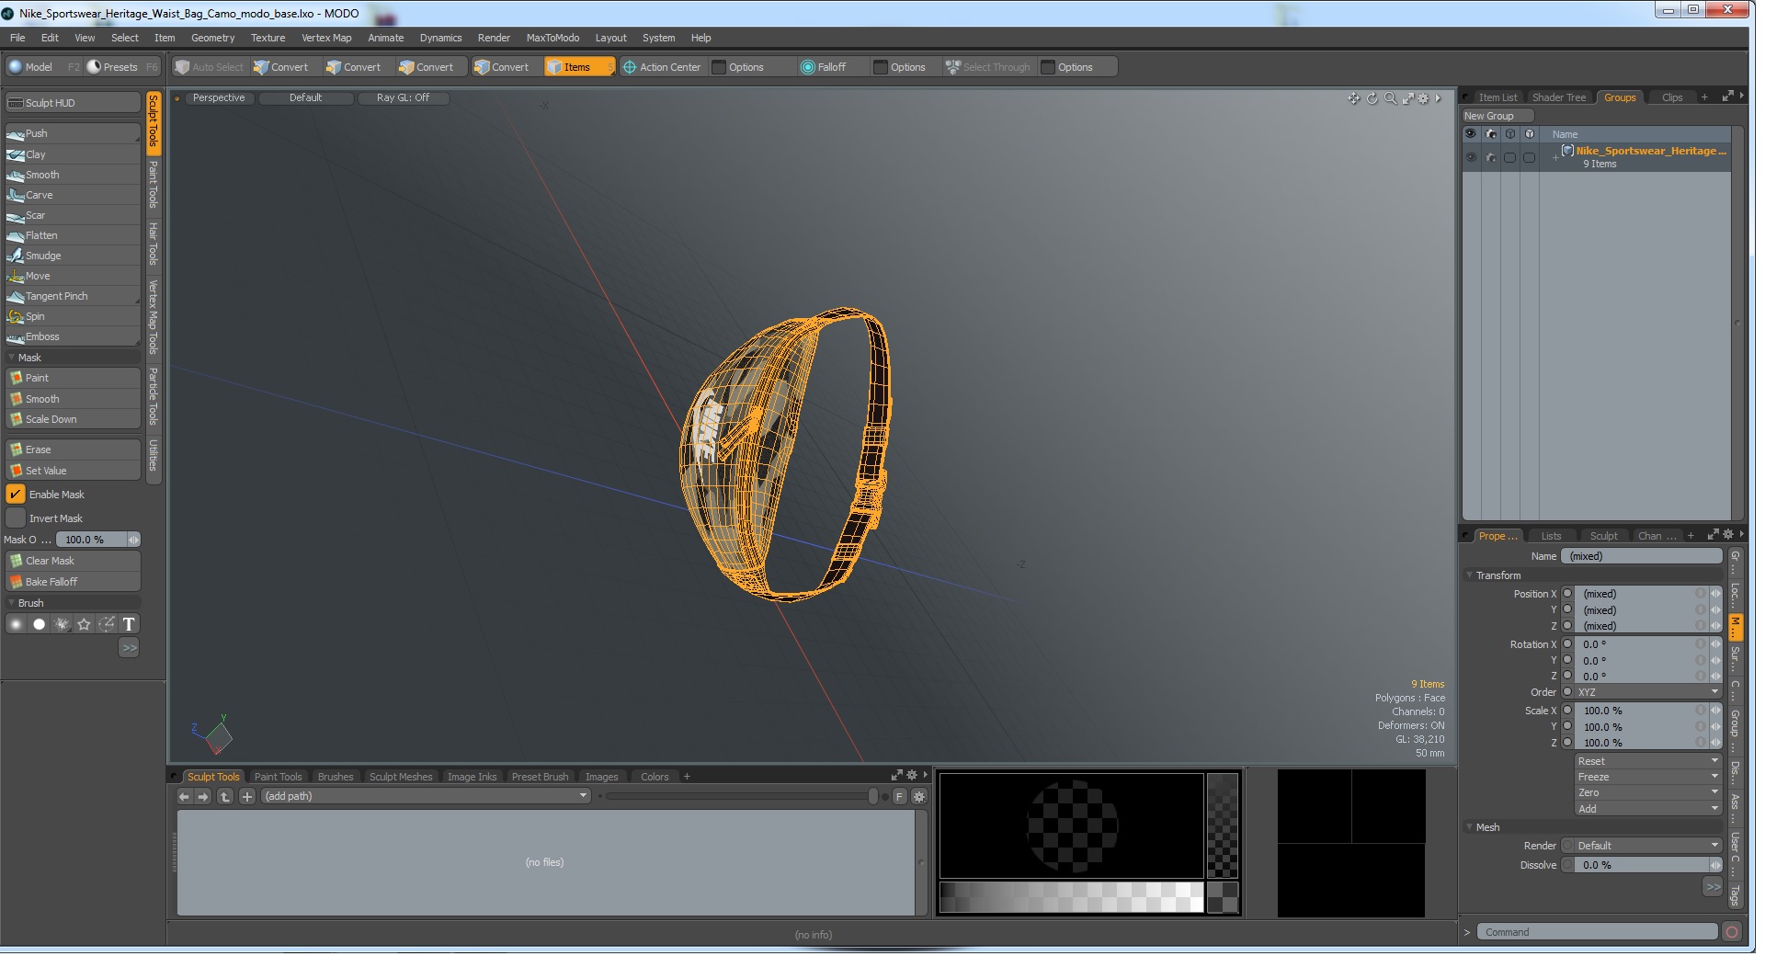
Task: Open the viewport settings gear
Action: [x=1424, y=99]
